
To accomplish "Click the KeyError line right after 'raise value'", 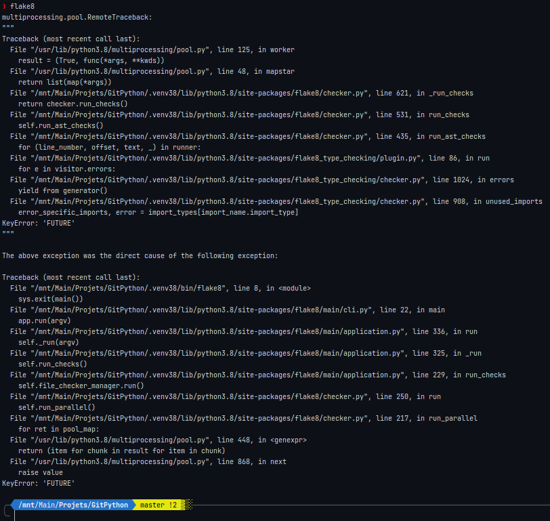I will (x=39, y=484).
